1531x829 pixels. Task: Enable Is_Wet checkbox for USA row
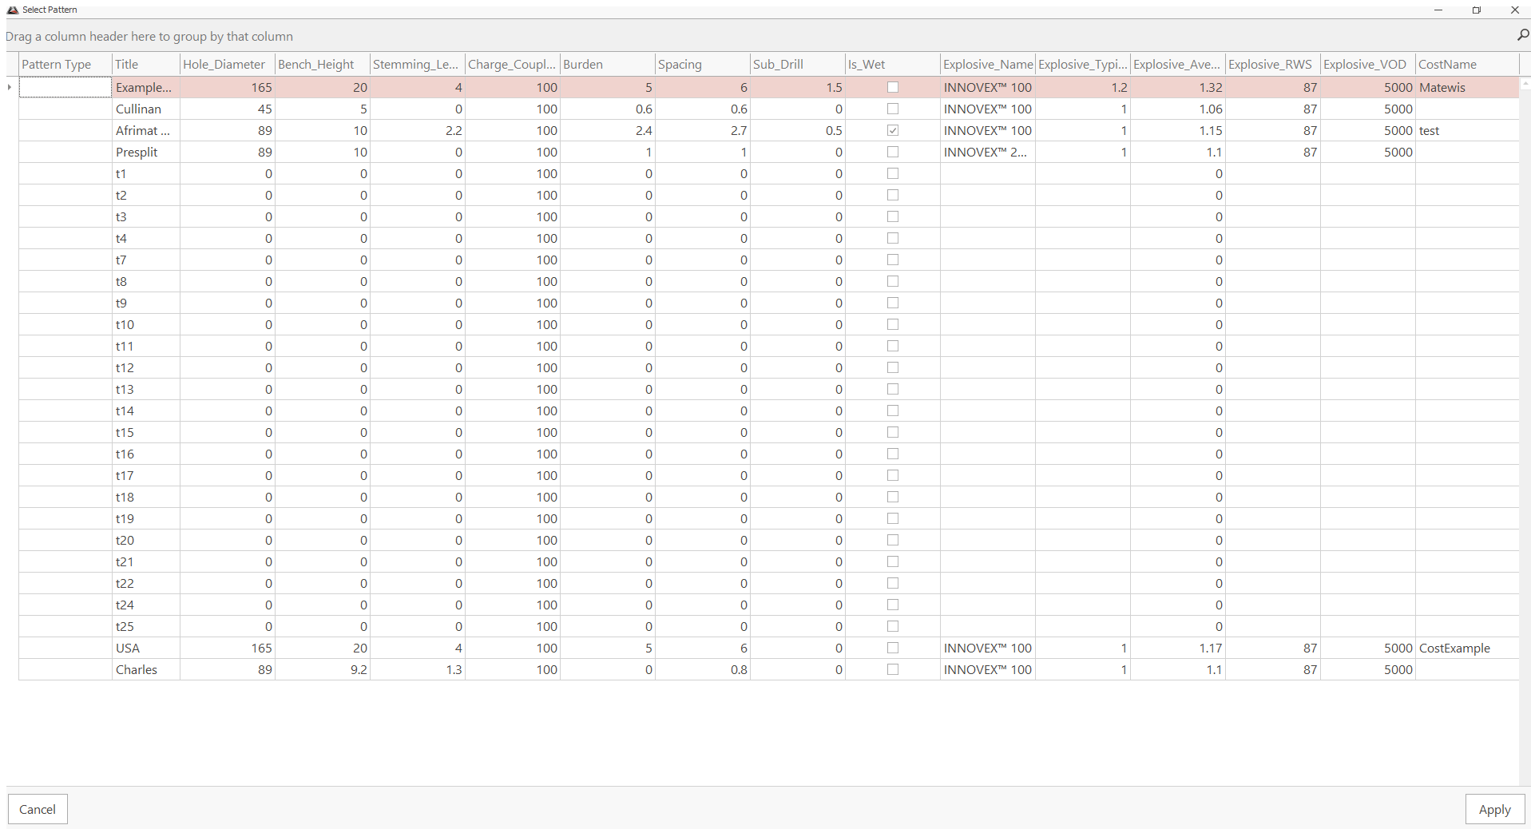pyautogui.click(x=892, y=648)
